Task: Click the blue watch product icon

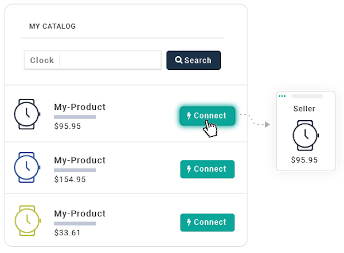Action: point(27,167)
